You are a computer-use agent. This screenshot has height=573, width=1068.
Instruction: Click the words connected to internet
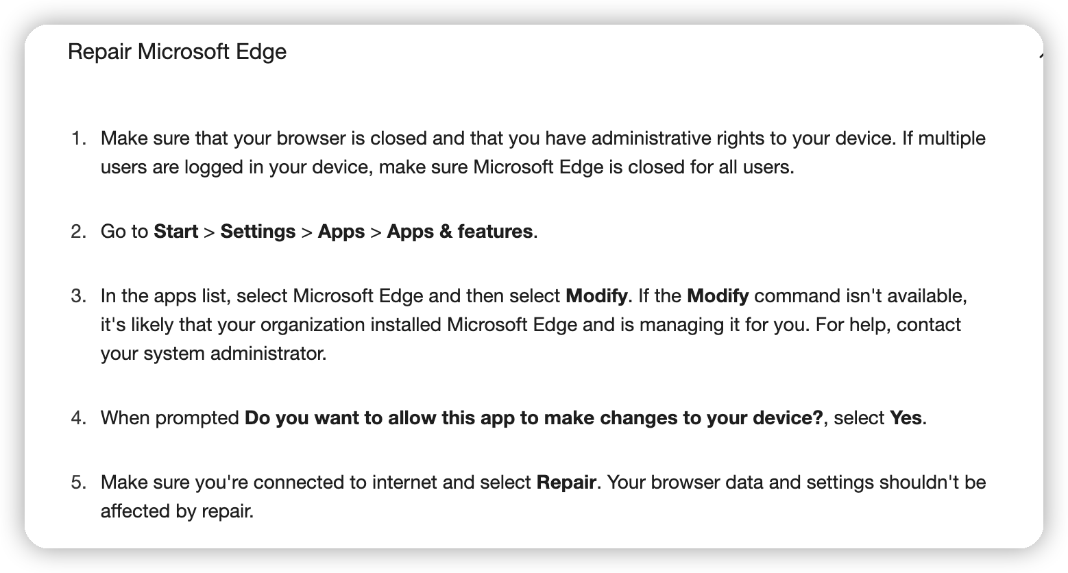click(x=345, y=483)
